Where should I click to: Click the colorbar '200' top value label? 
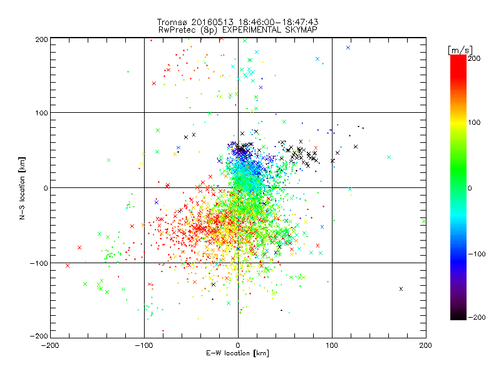click(474, 58)
